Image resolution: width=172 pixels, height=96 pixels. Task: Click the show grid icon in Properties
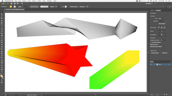pos(162,28)
